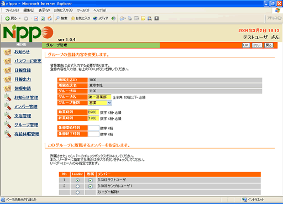Click the icon beside グループ管理 link
Viewport: 283px width, 204px height.
(8, 125)
